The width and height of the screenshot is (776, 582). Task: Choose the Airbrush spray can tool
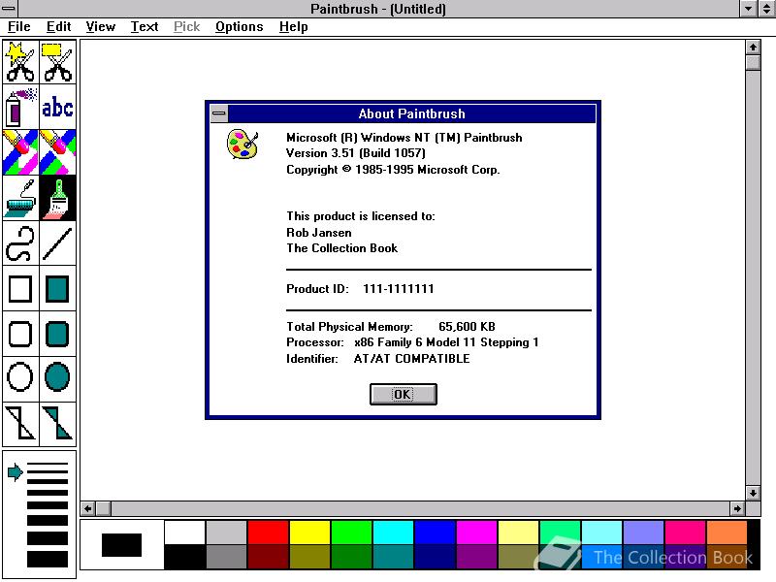click(20, 107)
